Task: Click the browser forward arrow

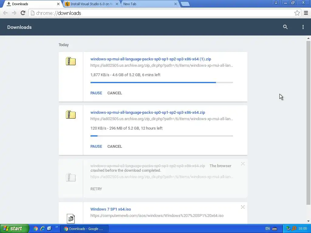Action: (14, 13)
